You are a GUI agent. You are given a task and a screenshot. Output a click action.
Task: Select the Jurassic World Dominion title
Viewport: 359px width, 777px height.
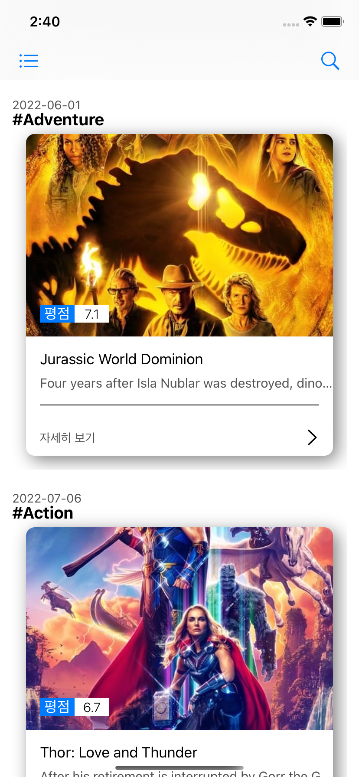click(x=121, y=359)
